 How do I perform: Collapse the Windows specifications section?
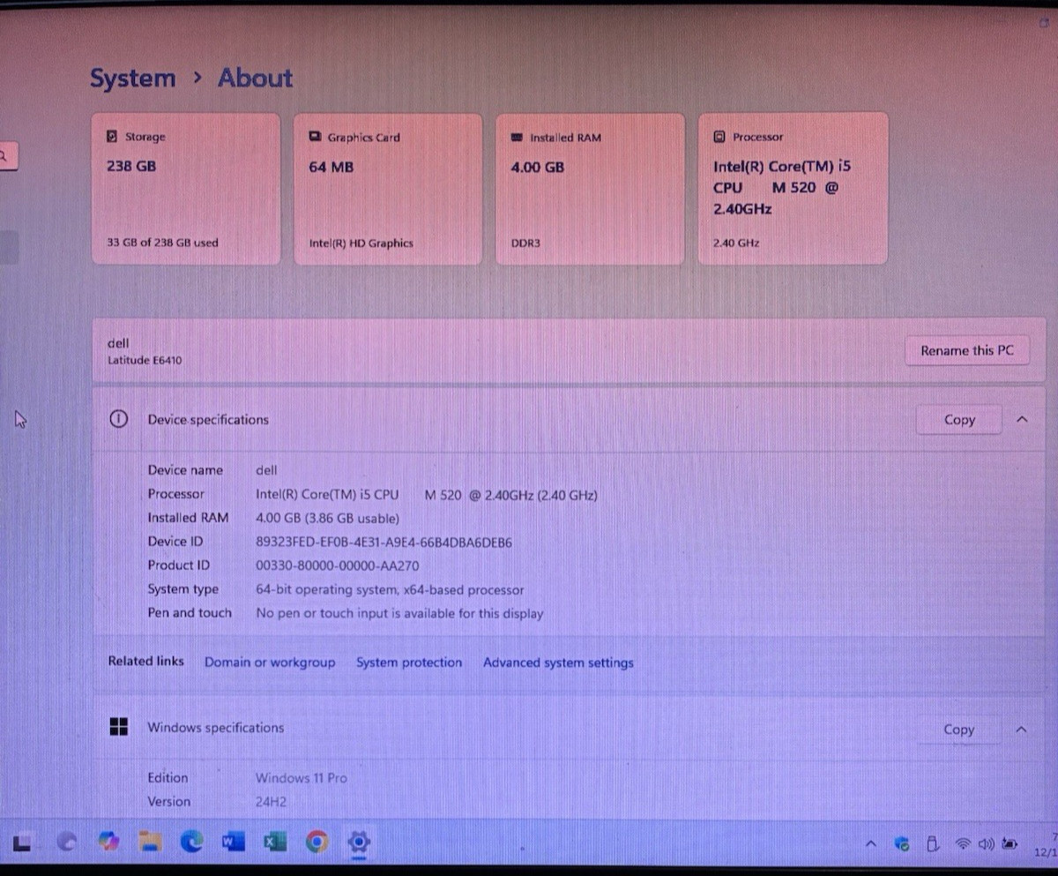coord(1022,730)
